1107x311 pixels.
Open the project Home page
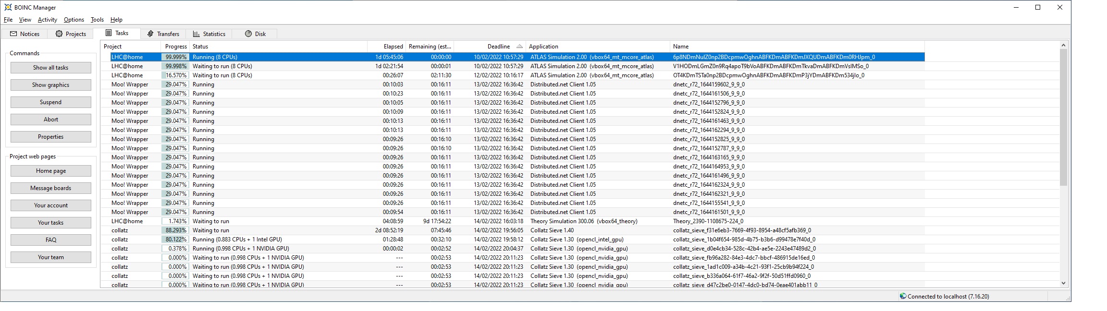tap(51, 171)
